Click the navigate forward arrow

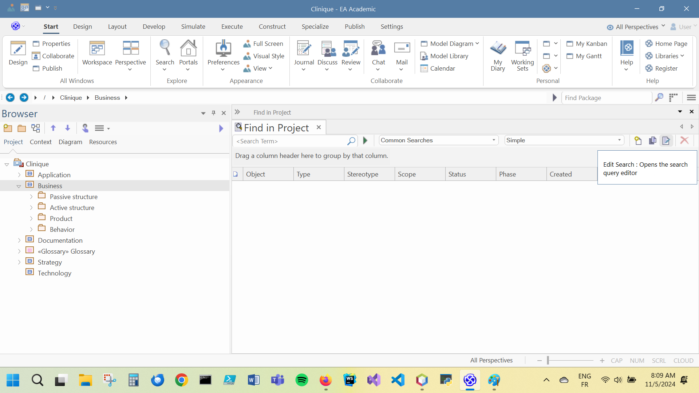pyautogui.click(x=24, y=98)
